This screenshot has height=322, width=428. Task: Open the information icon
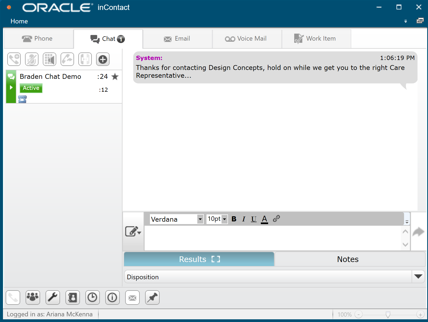pos(113,298)
